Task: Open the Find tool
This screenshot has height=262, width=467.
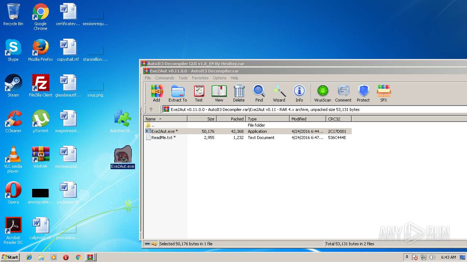Action: [259, 94]
